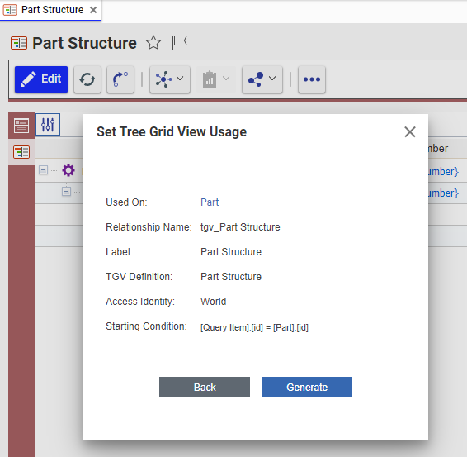Mark Part Structure as favorite star
467x457 pixels.
pyautogui.click(x=153, y=43)
